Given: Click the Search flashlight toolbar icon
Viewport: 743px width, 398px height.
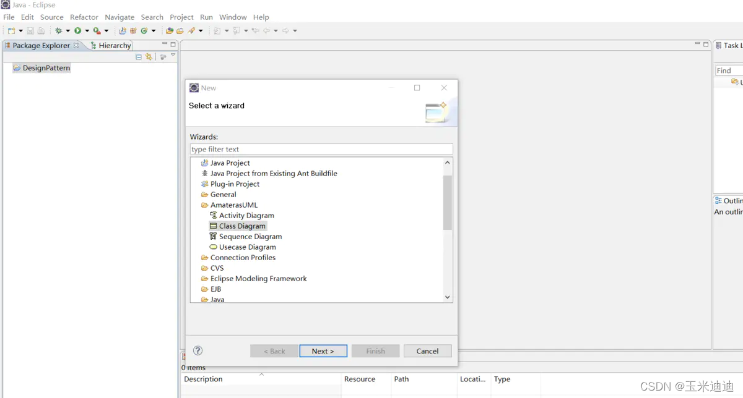Looking at the screenshot, I should [192, 30].
